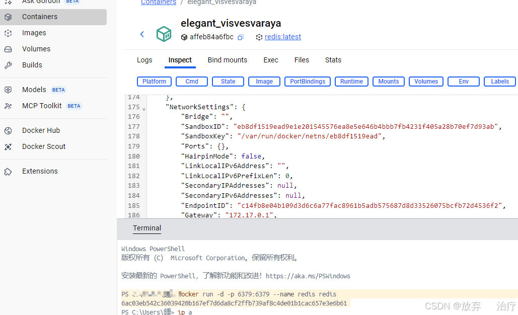This screenshot has width=518, height=315.
Task: Click the Volumes disk icon
Action: coord(8,49)
